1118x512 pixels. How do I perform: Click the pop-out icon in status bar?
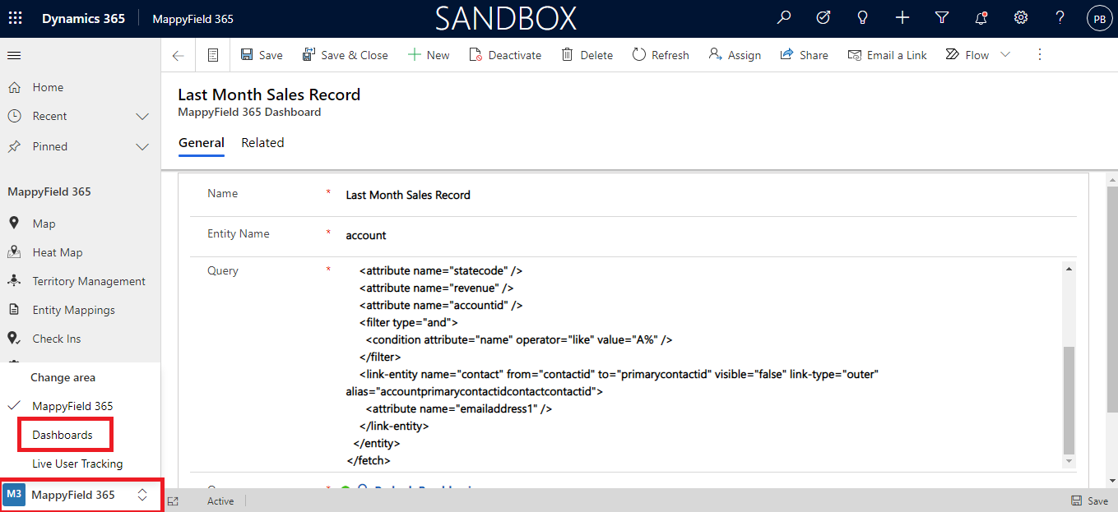point(173,500)
